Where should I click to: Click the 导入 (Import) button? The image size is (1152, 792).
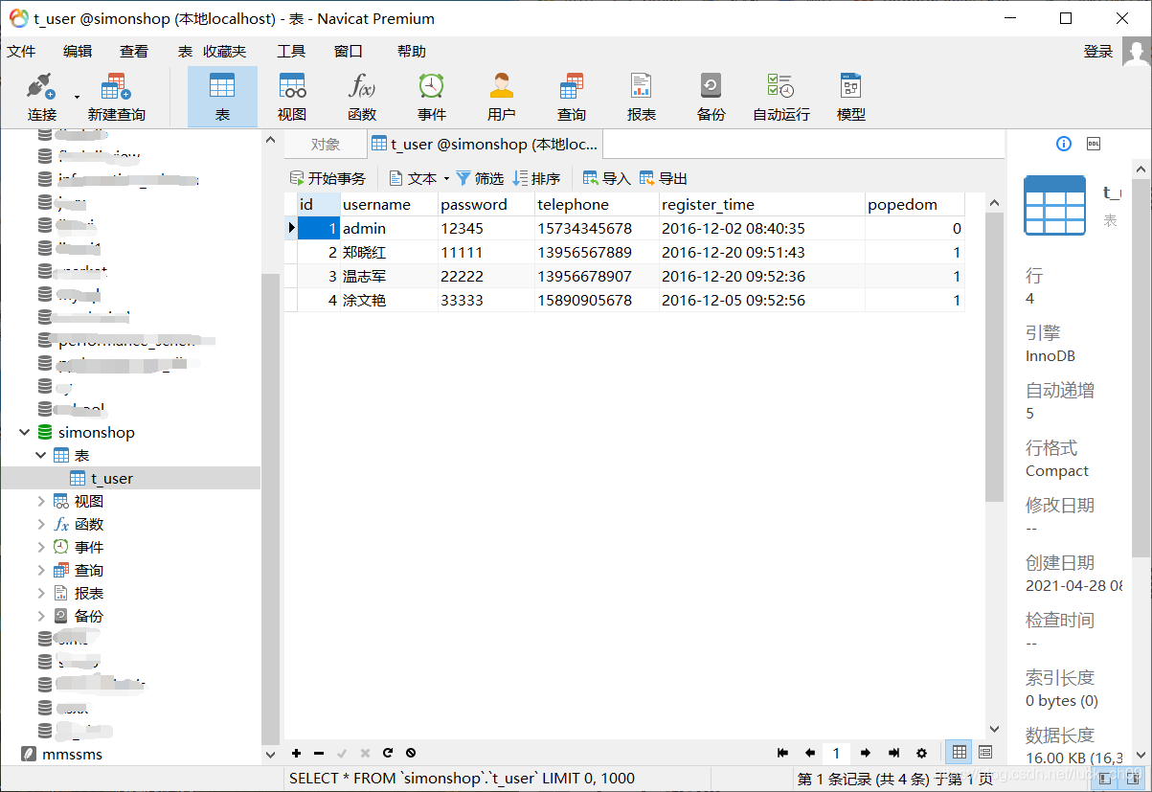[x=607, y=178]
